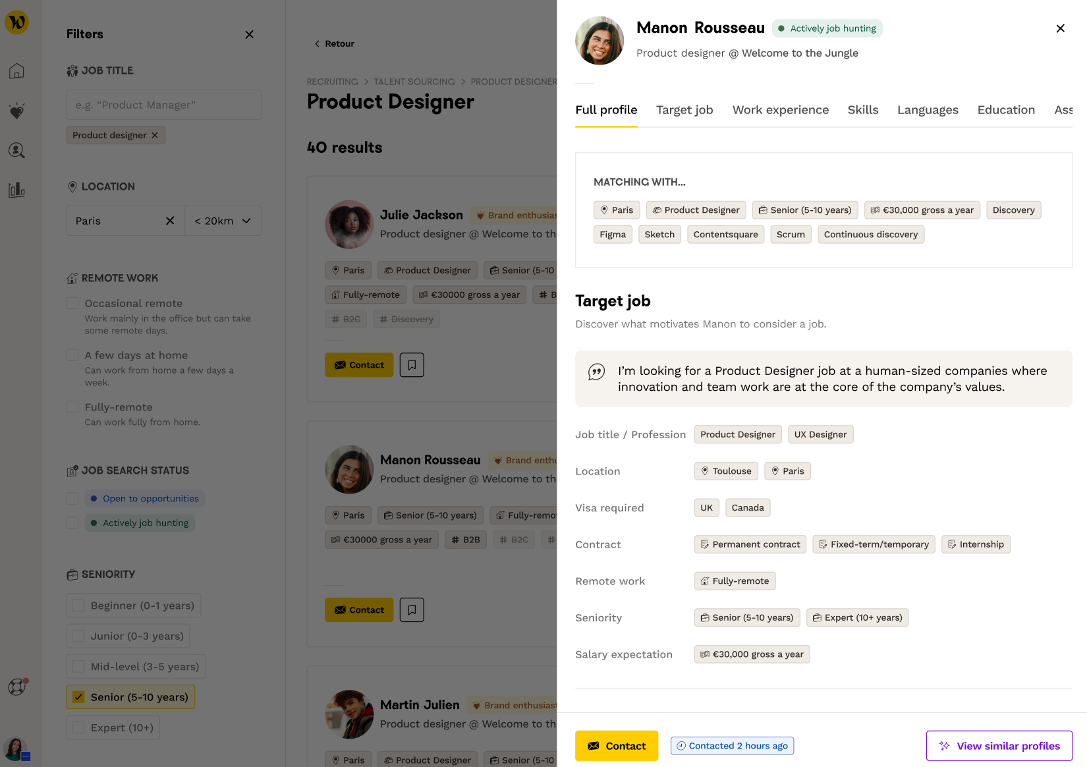Go back using the Retour link

point(334,43)
